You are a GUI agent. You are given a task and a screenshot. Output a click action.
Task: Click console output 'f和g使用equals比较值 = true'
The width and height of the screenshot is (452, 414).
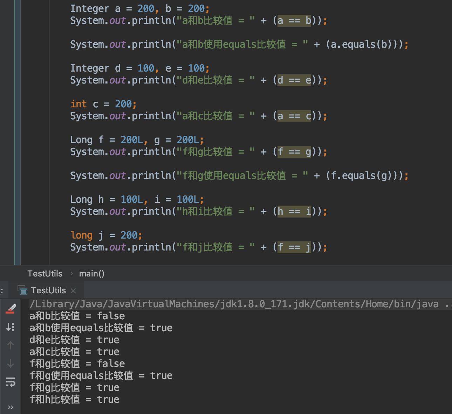point(101,375)
